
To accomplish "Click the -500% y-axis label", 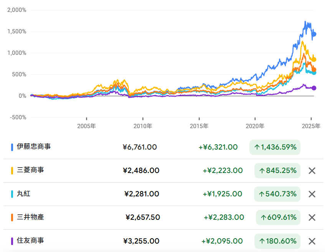I will coord(18,117).
